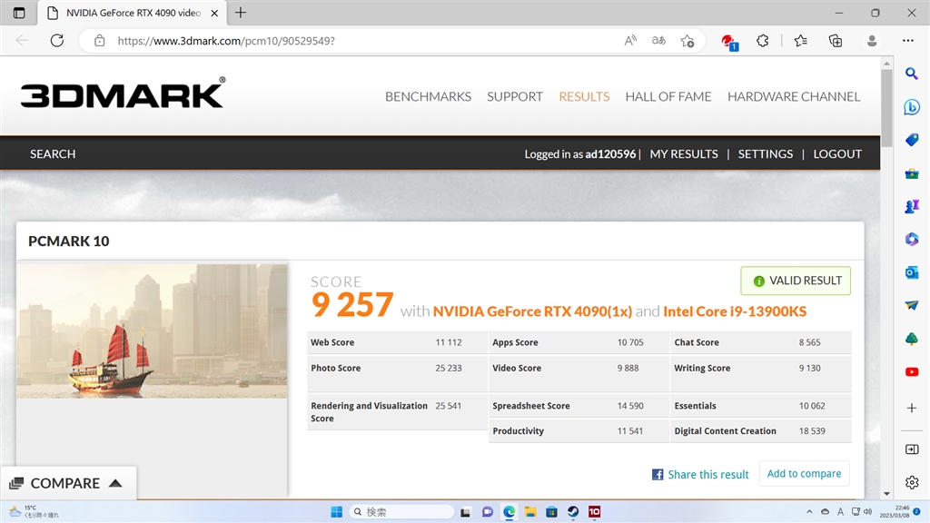Viewport: 930px width, 523px height.
Task: Toggle the sidebar split screen icon
Action: click(912, 449)
